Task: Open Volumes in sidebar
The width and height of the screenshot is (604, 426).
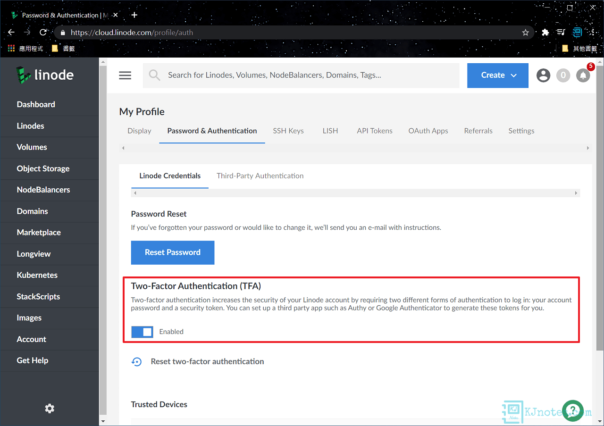Action: pyautogui.click(x=50, y=147)
